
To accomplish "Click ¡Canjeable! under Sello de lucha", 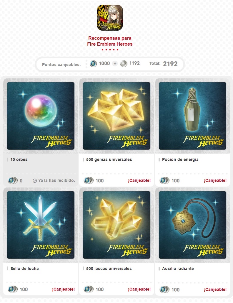I will point(63,289).
